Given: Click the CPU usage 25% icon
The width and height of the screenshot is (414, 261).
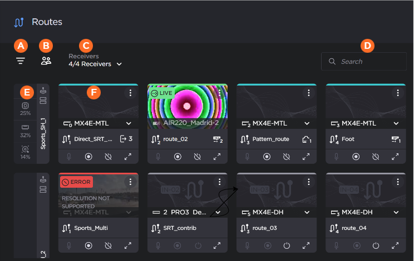Looking at the screenshot, I should [x=25, y=105].
